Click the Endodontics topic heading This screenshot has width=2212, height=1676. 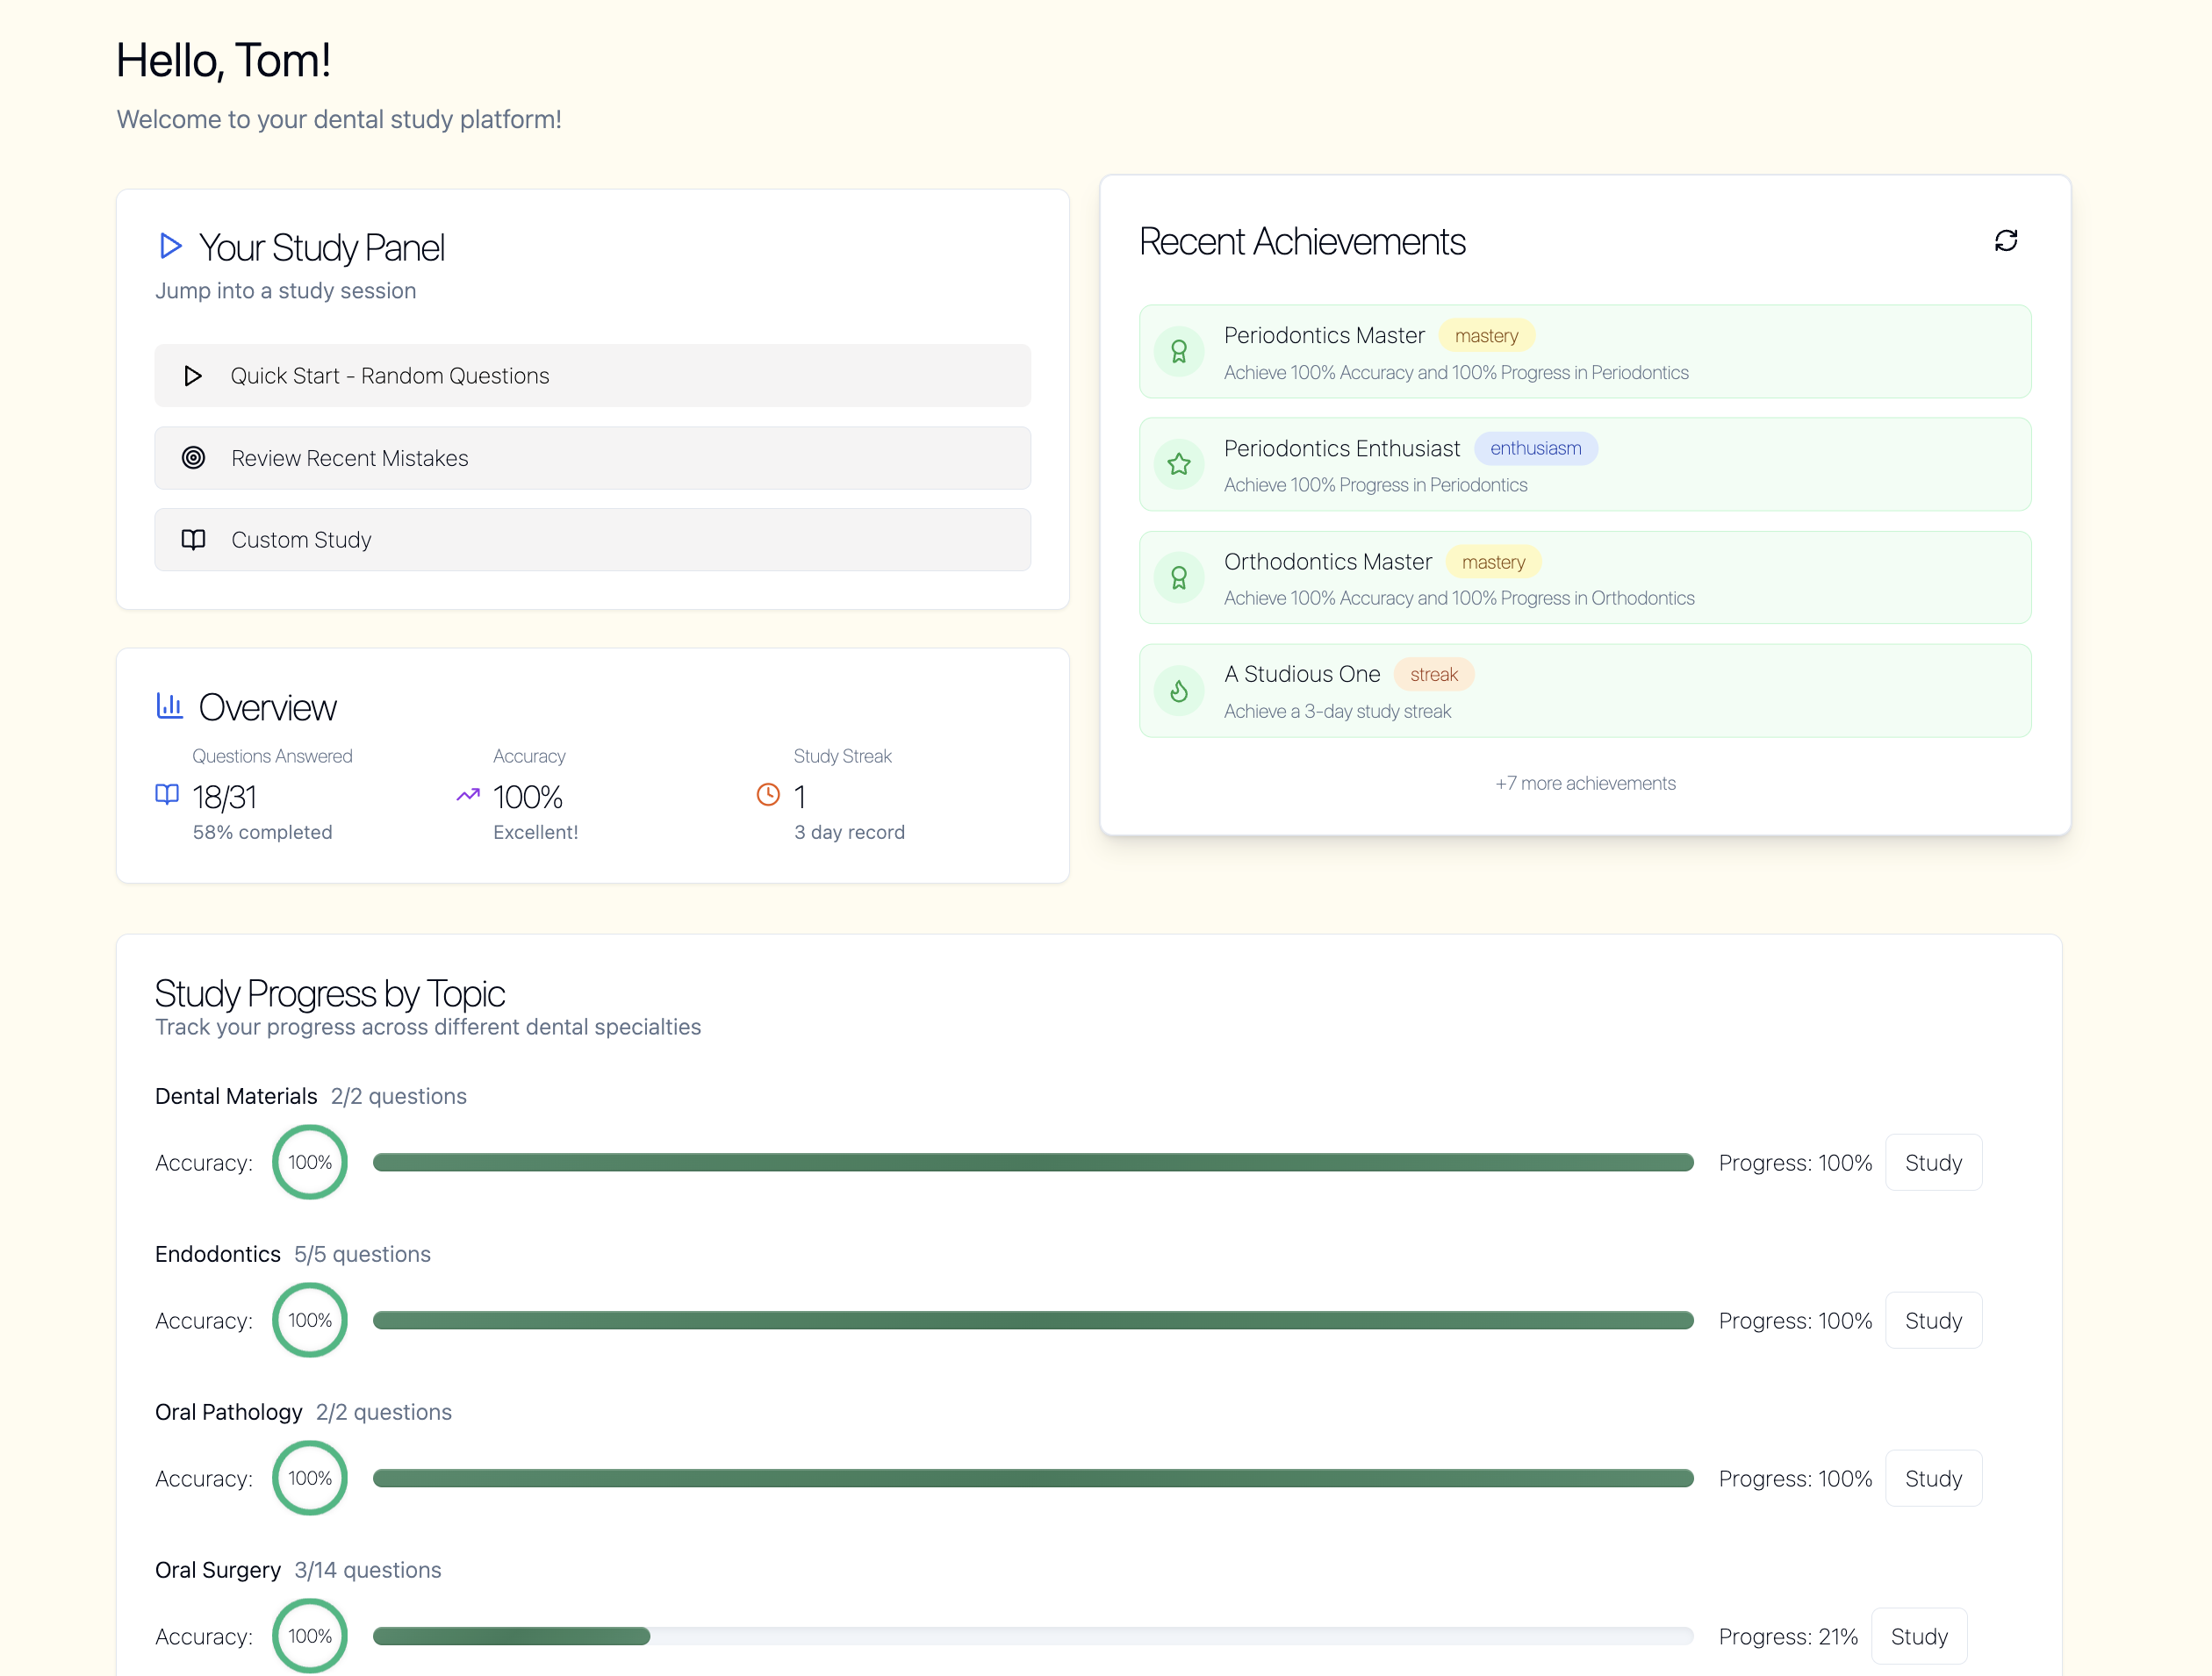pos(218,1254)
